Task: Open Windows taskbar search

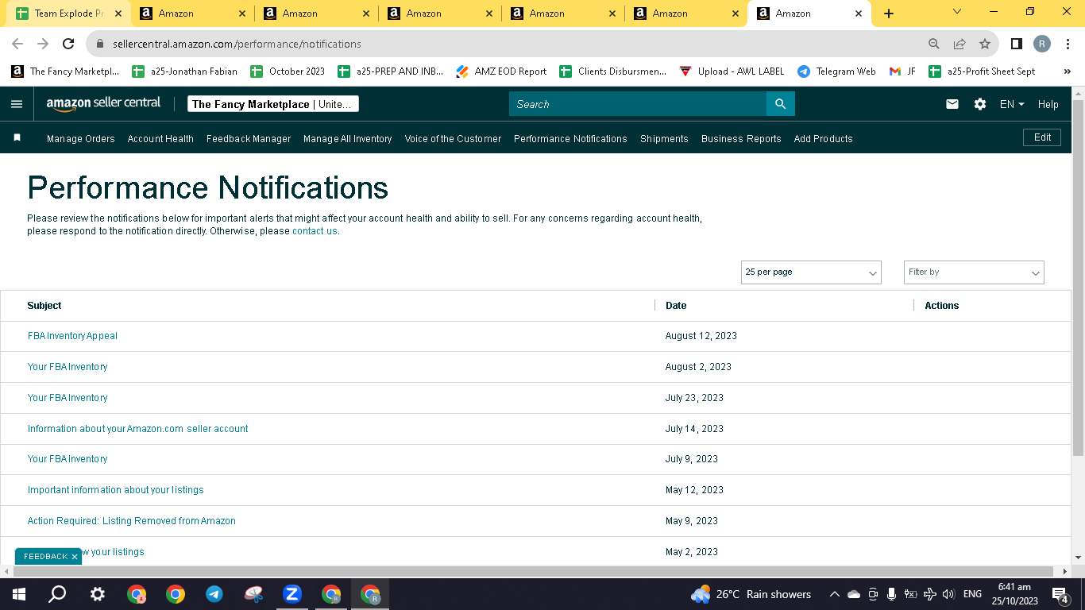Action: pyautogui.click(x=57, y=594)
